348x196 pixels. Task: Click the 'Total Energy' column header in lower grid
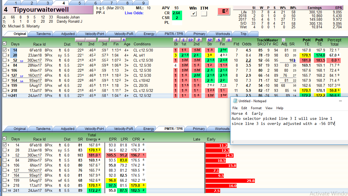coord(91,137)
